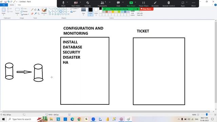Click the Resize command
This screenshot has width=217, height=122.
tap(24, 12)
